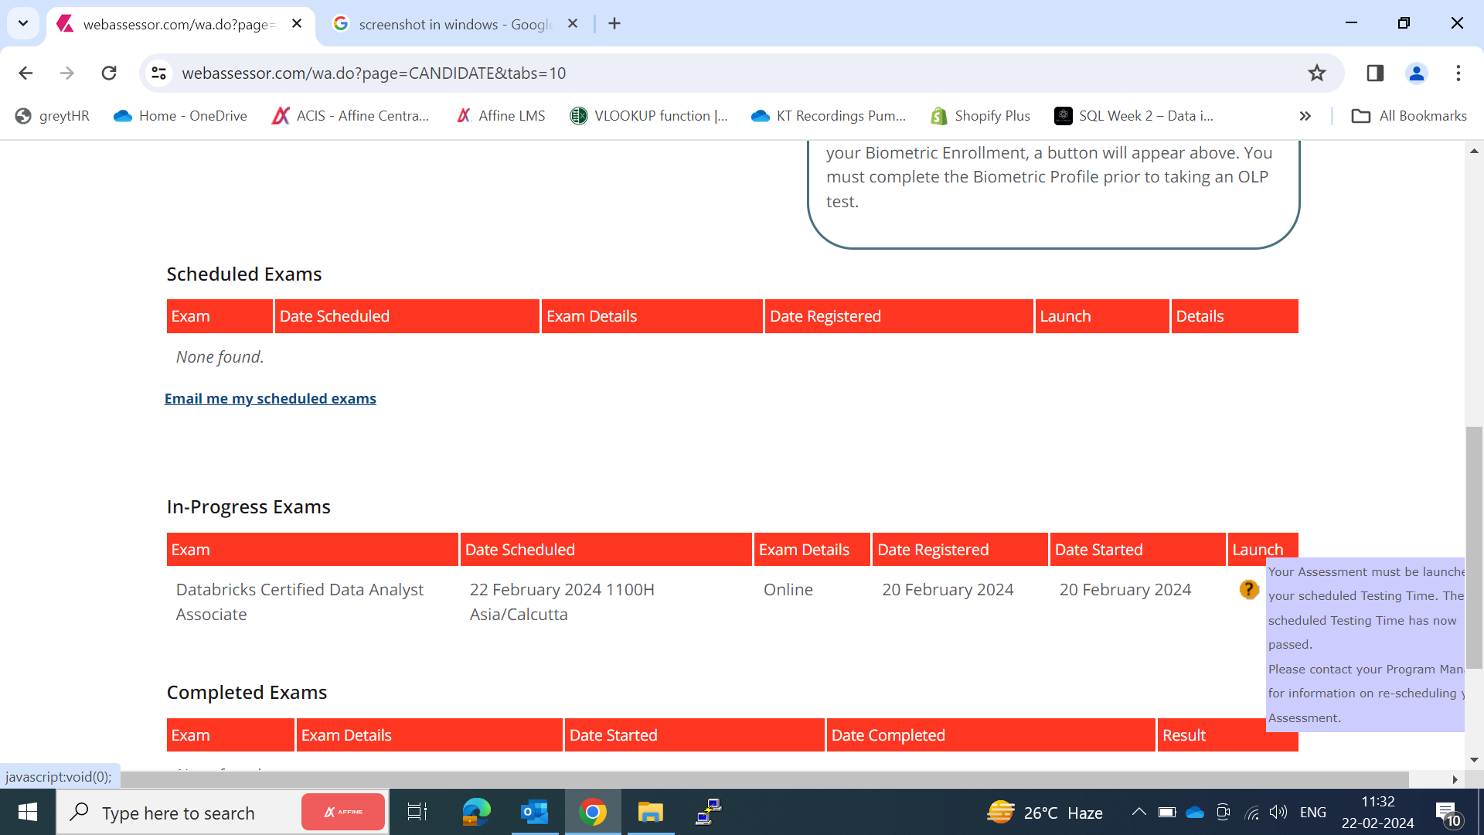Launch File Explorer from the taskbar

click(x=650, y=812)
